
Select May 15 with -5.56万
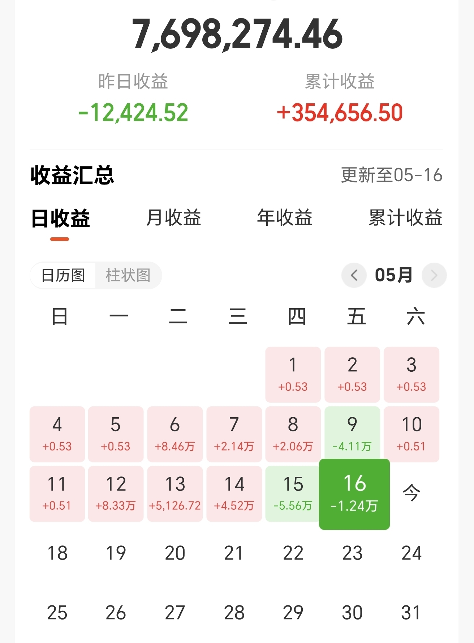click(292, 494)
